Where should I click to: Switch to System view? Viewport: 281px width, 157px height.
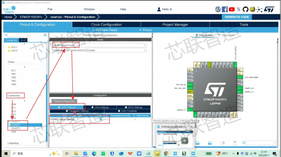226,35
